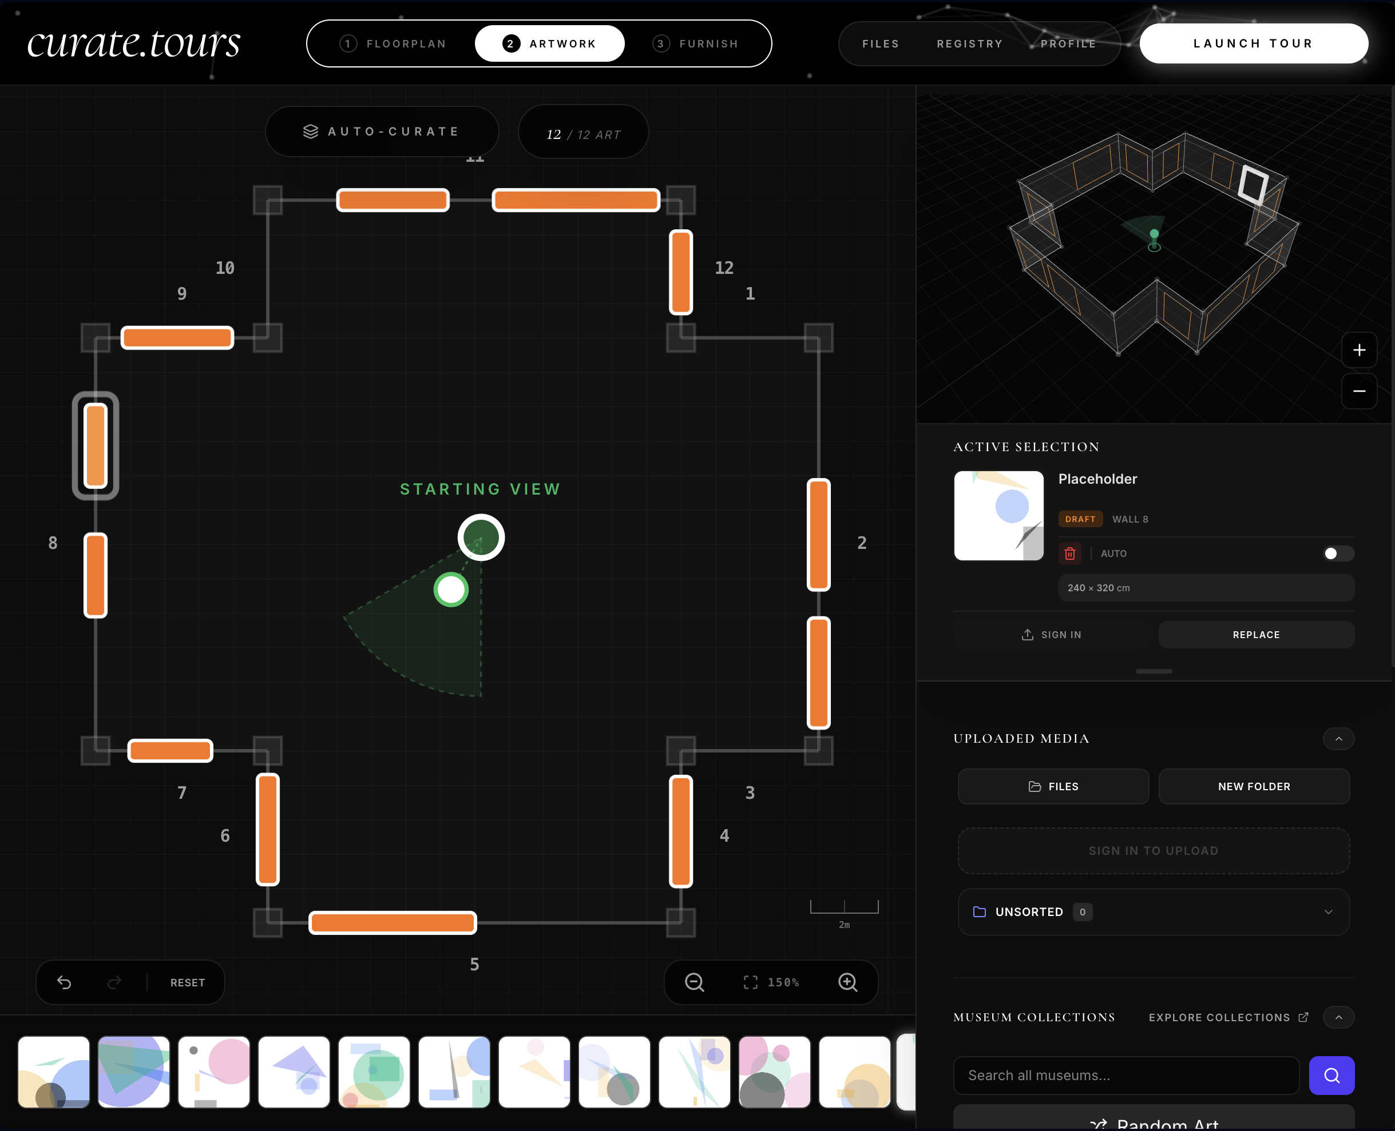Click the 240 × 320 cm size field

1205,588
